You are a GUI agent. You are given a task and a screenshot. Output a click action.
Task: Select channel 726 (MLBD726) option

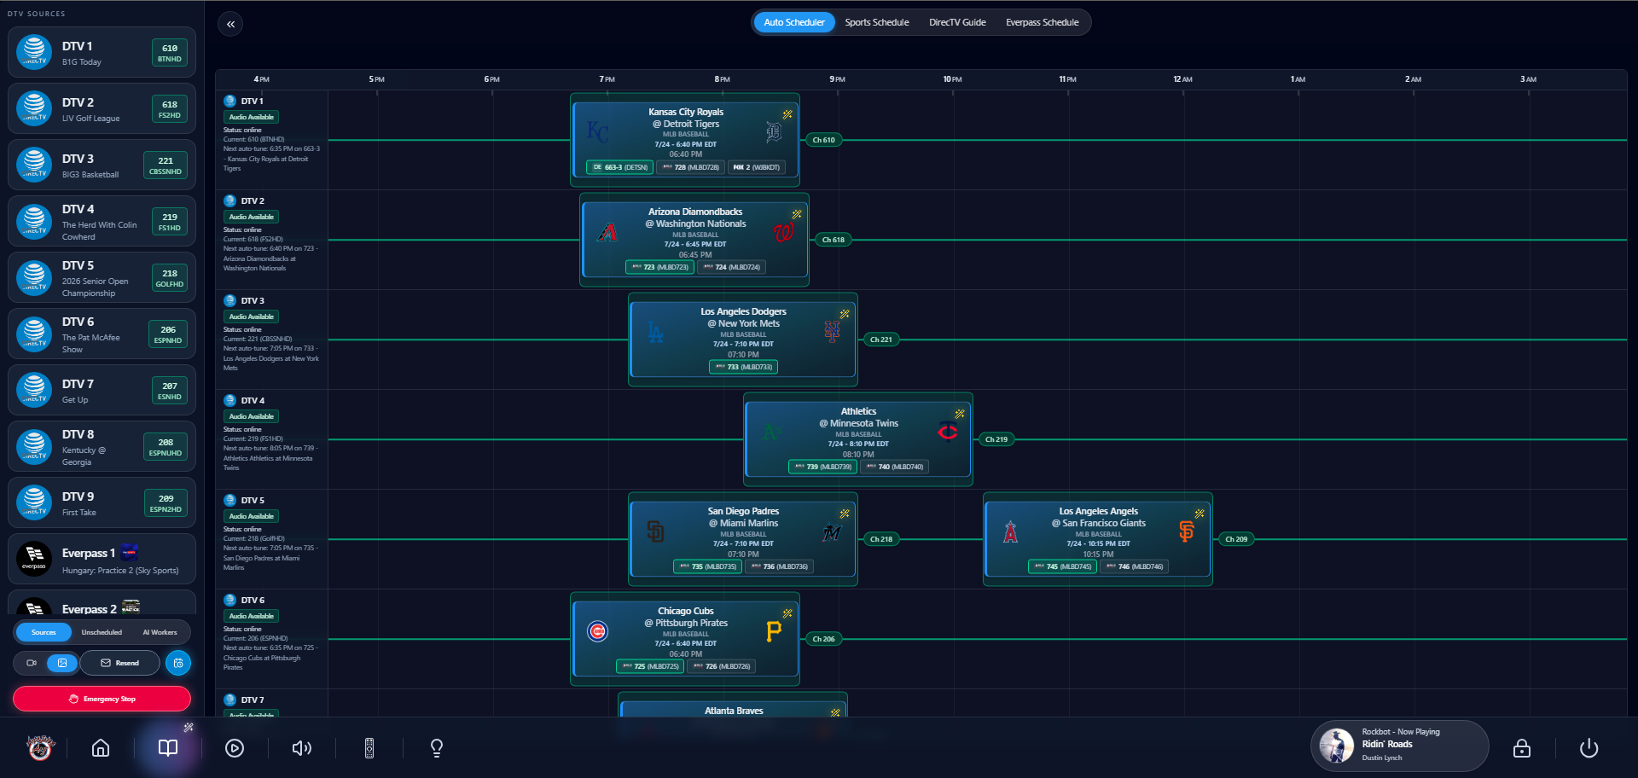coord(722,666)
